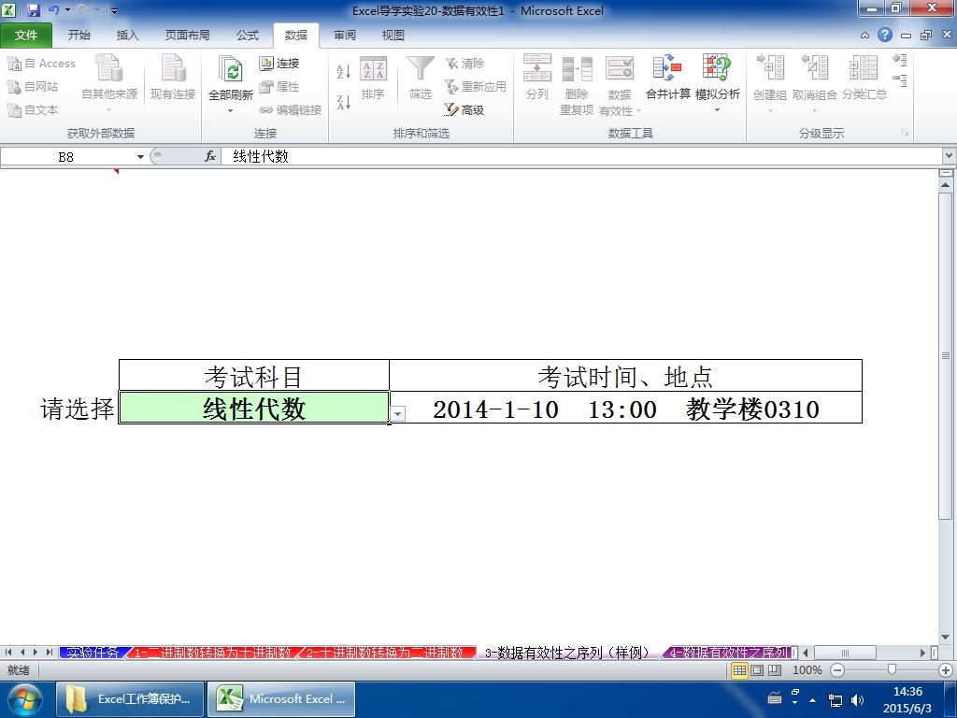This screenshot has width=957, height=718.
Task: Switch to the Page Layout (页面布局) tab
Action: coord(187,35)
